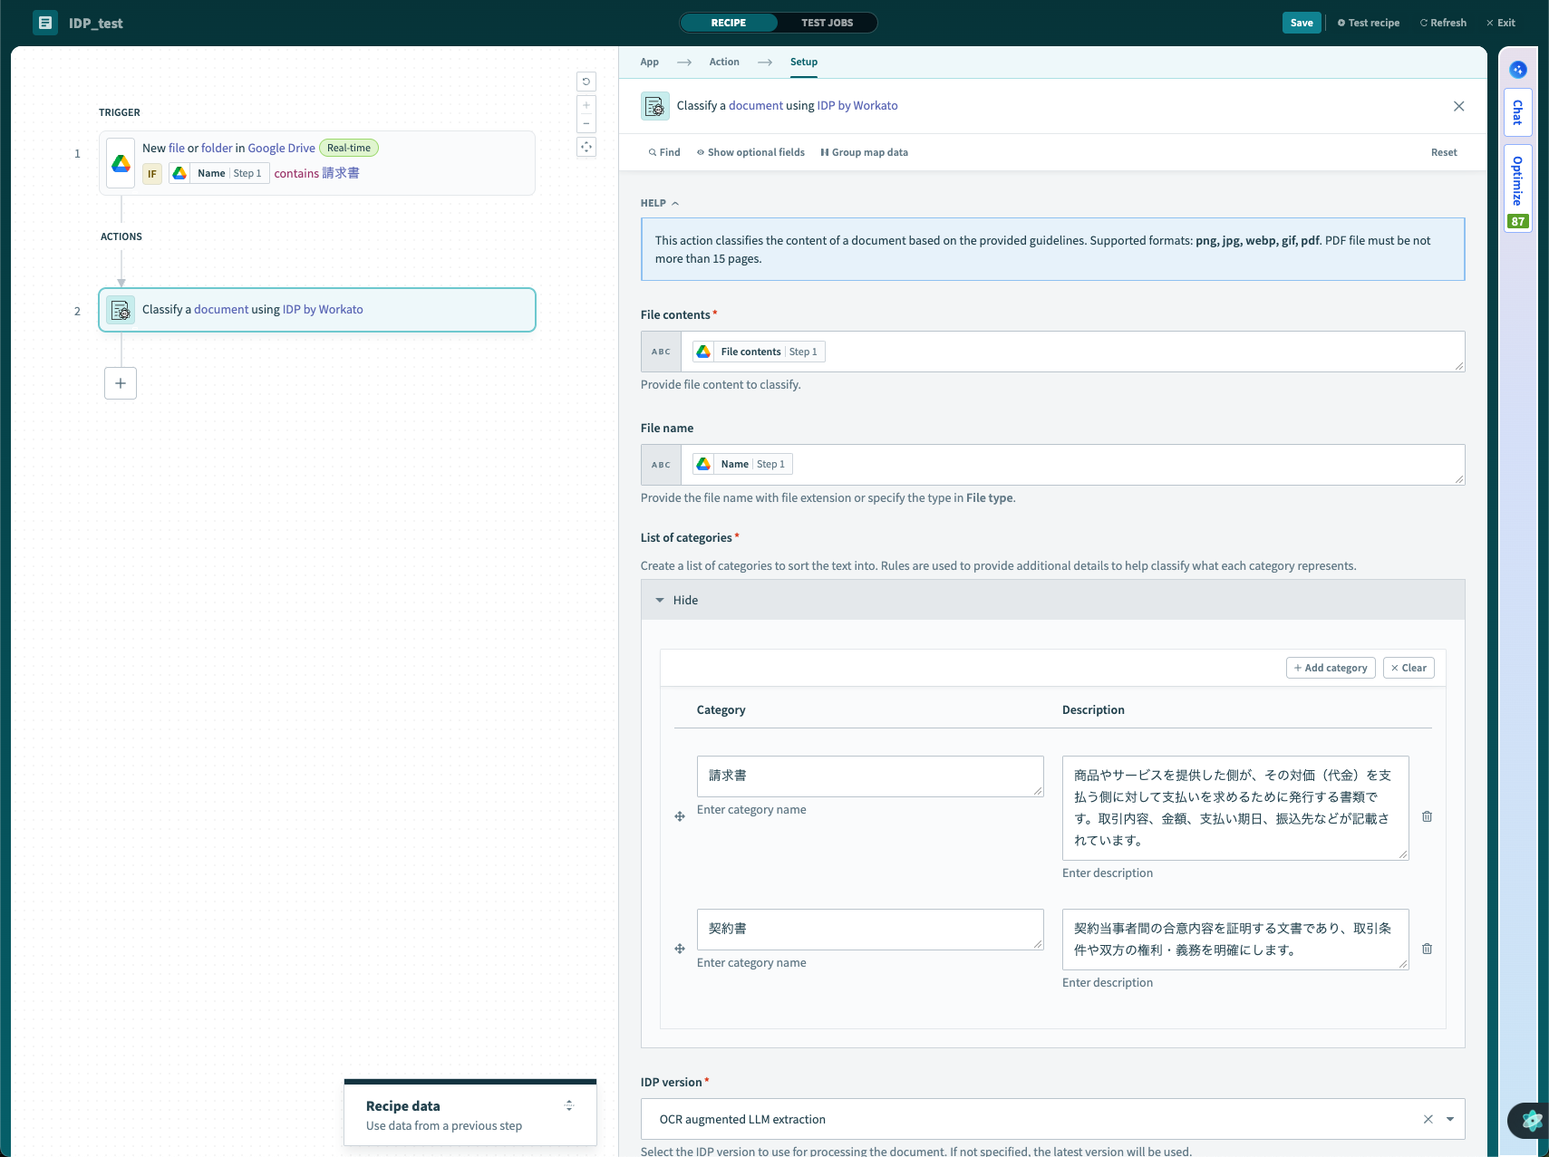The height and width of the screenshot is (1157, 1549).
Task: Switch to the TEST JOBS view
Action: 828,23
